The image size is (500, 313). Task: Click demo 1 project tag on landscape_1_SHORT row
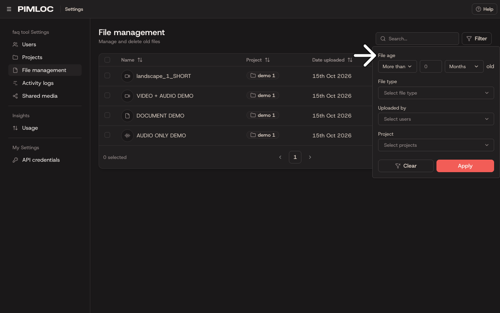[263, 75]
